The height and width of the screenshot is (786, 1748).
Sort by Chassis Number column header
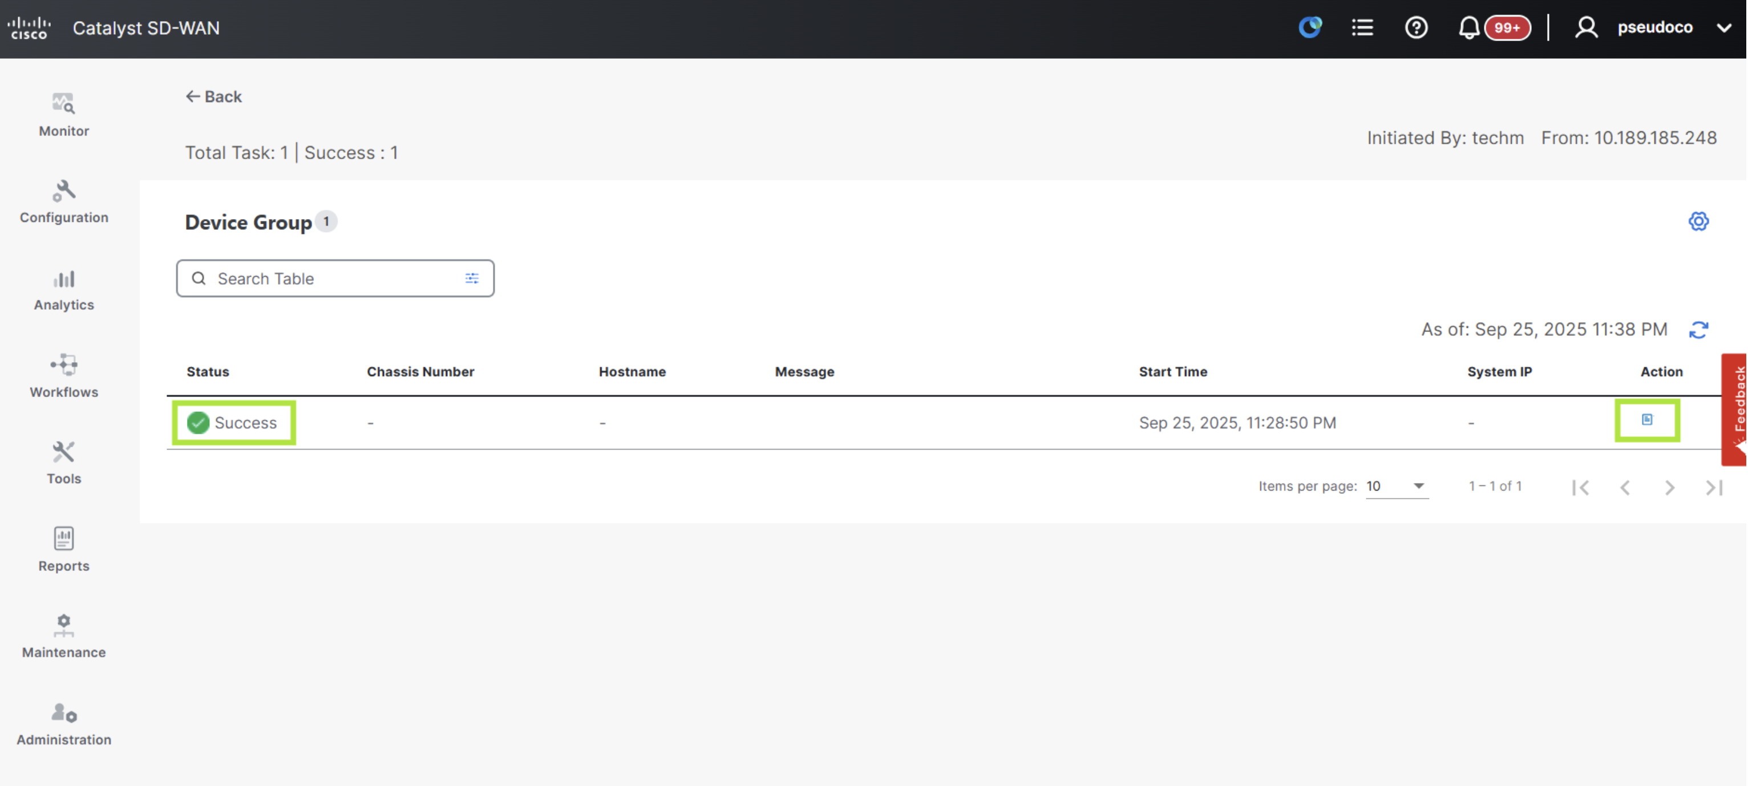pos(420,372)
